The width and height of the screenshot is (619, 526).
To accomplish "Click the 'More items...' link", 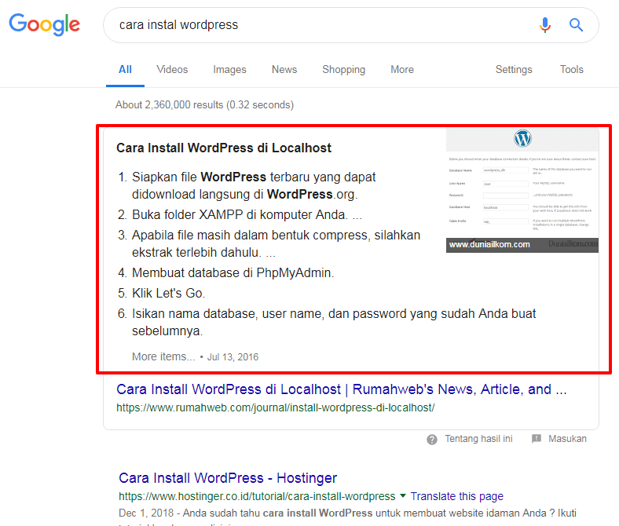I will (163, 356).
